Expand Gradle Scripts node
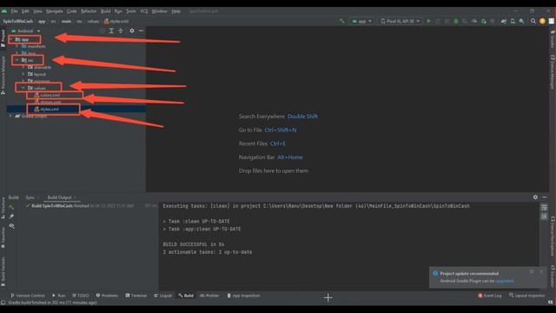Screen dimensions: 556x313 [x=10, y=116]
